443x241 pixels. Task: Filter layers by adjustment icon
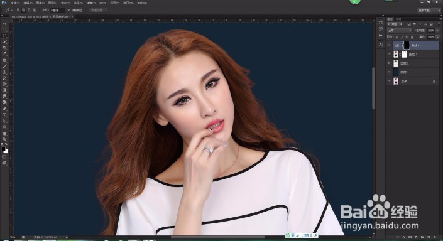tap(415, 24)
